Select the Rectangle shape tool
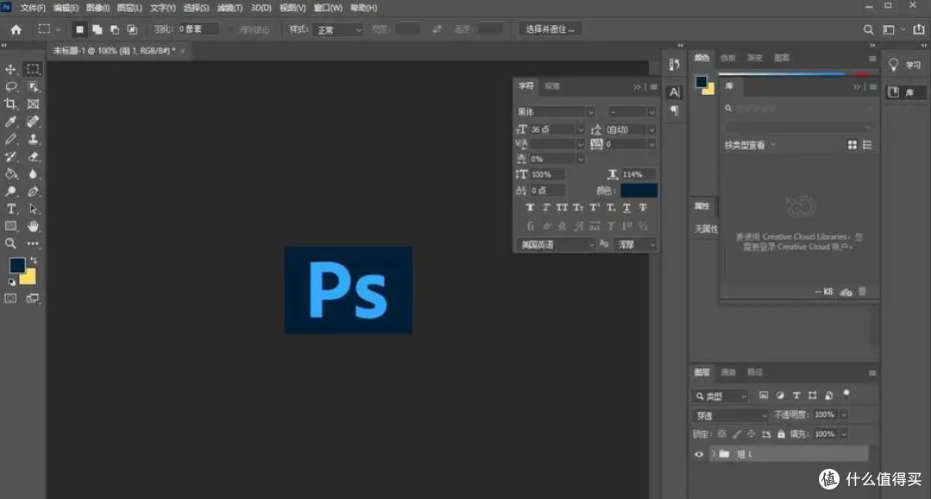Viewport: 931px width, 499px height. coord(10,226)
